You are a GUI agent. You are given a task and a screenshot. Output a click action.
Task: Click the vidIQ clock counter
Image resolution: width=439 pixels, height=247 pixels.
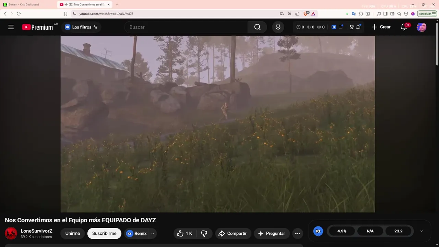coord(300,27)
